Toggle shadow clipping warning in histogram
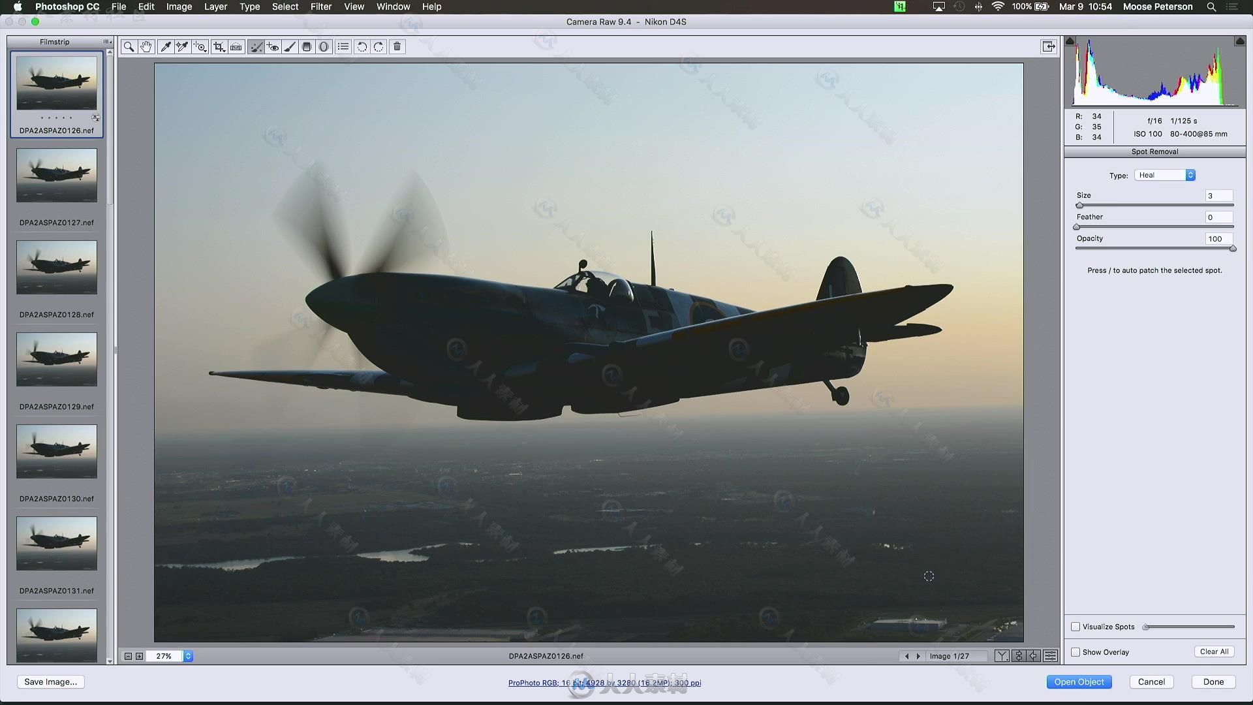The width and height of the screenshot is (1253, 705). 1070,41
